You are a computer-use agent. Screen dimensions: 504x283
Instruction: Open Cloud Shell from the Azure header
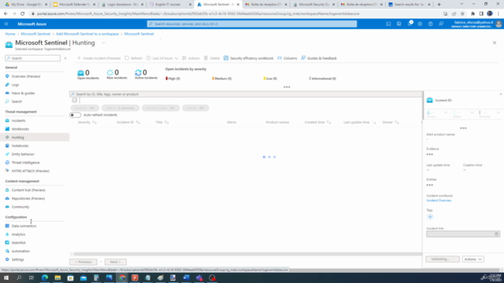(388, 24)
